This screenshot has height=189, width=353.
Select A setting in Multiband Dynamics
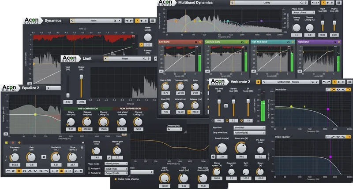[x=323, y=3]
